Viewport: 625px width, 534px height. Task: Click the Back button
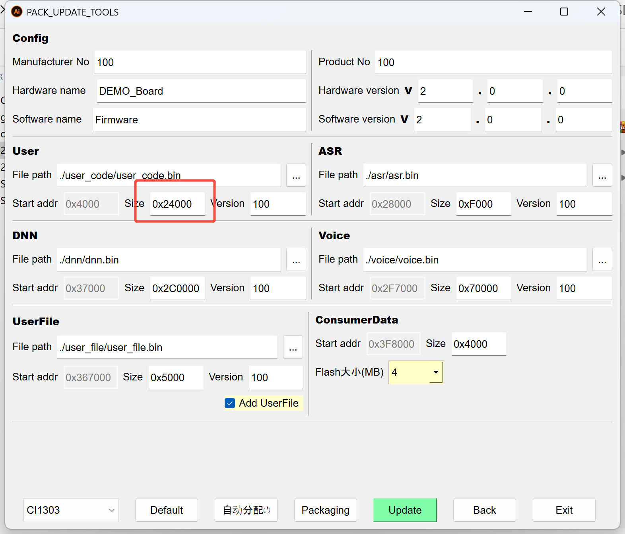484,510
